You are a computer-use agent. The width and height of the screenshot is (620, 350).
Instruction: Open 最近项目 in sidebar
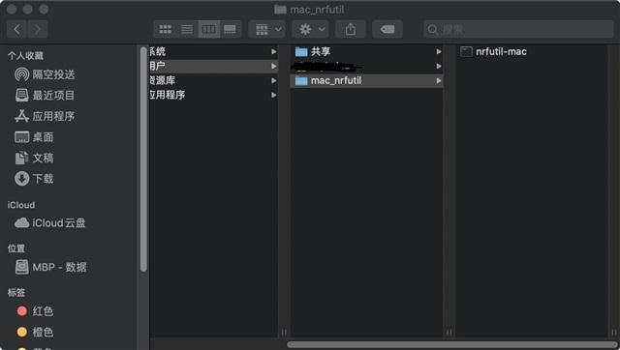(x=45, y=95)
